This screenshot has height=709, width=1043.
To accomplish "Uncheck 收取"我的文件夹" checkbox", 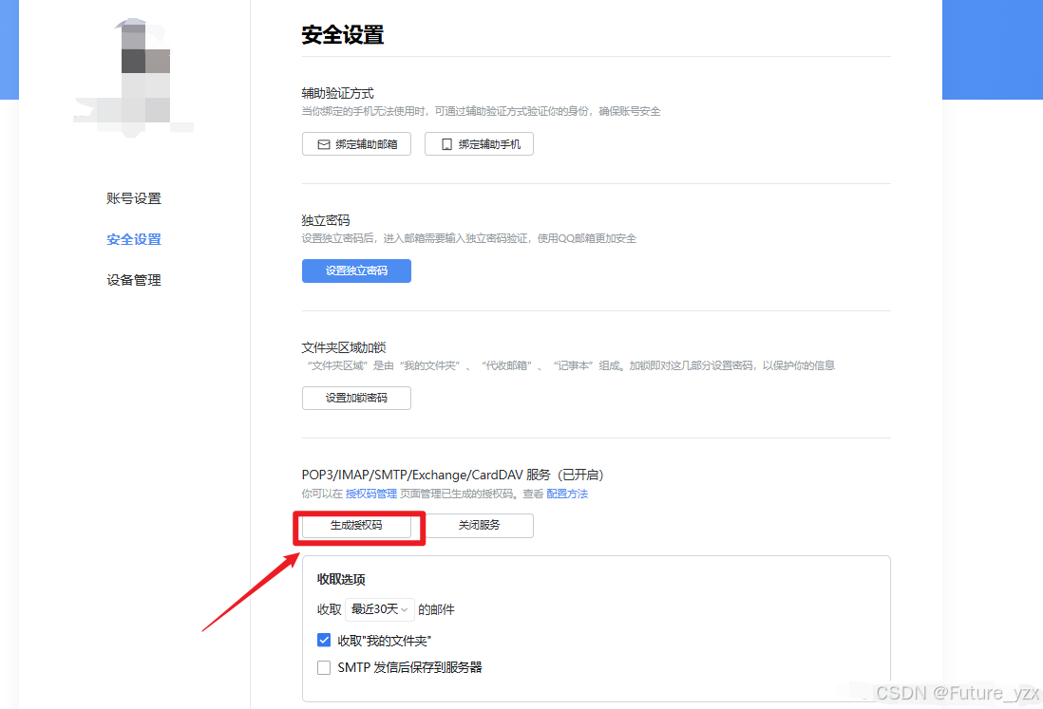I will 324,640.
